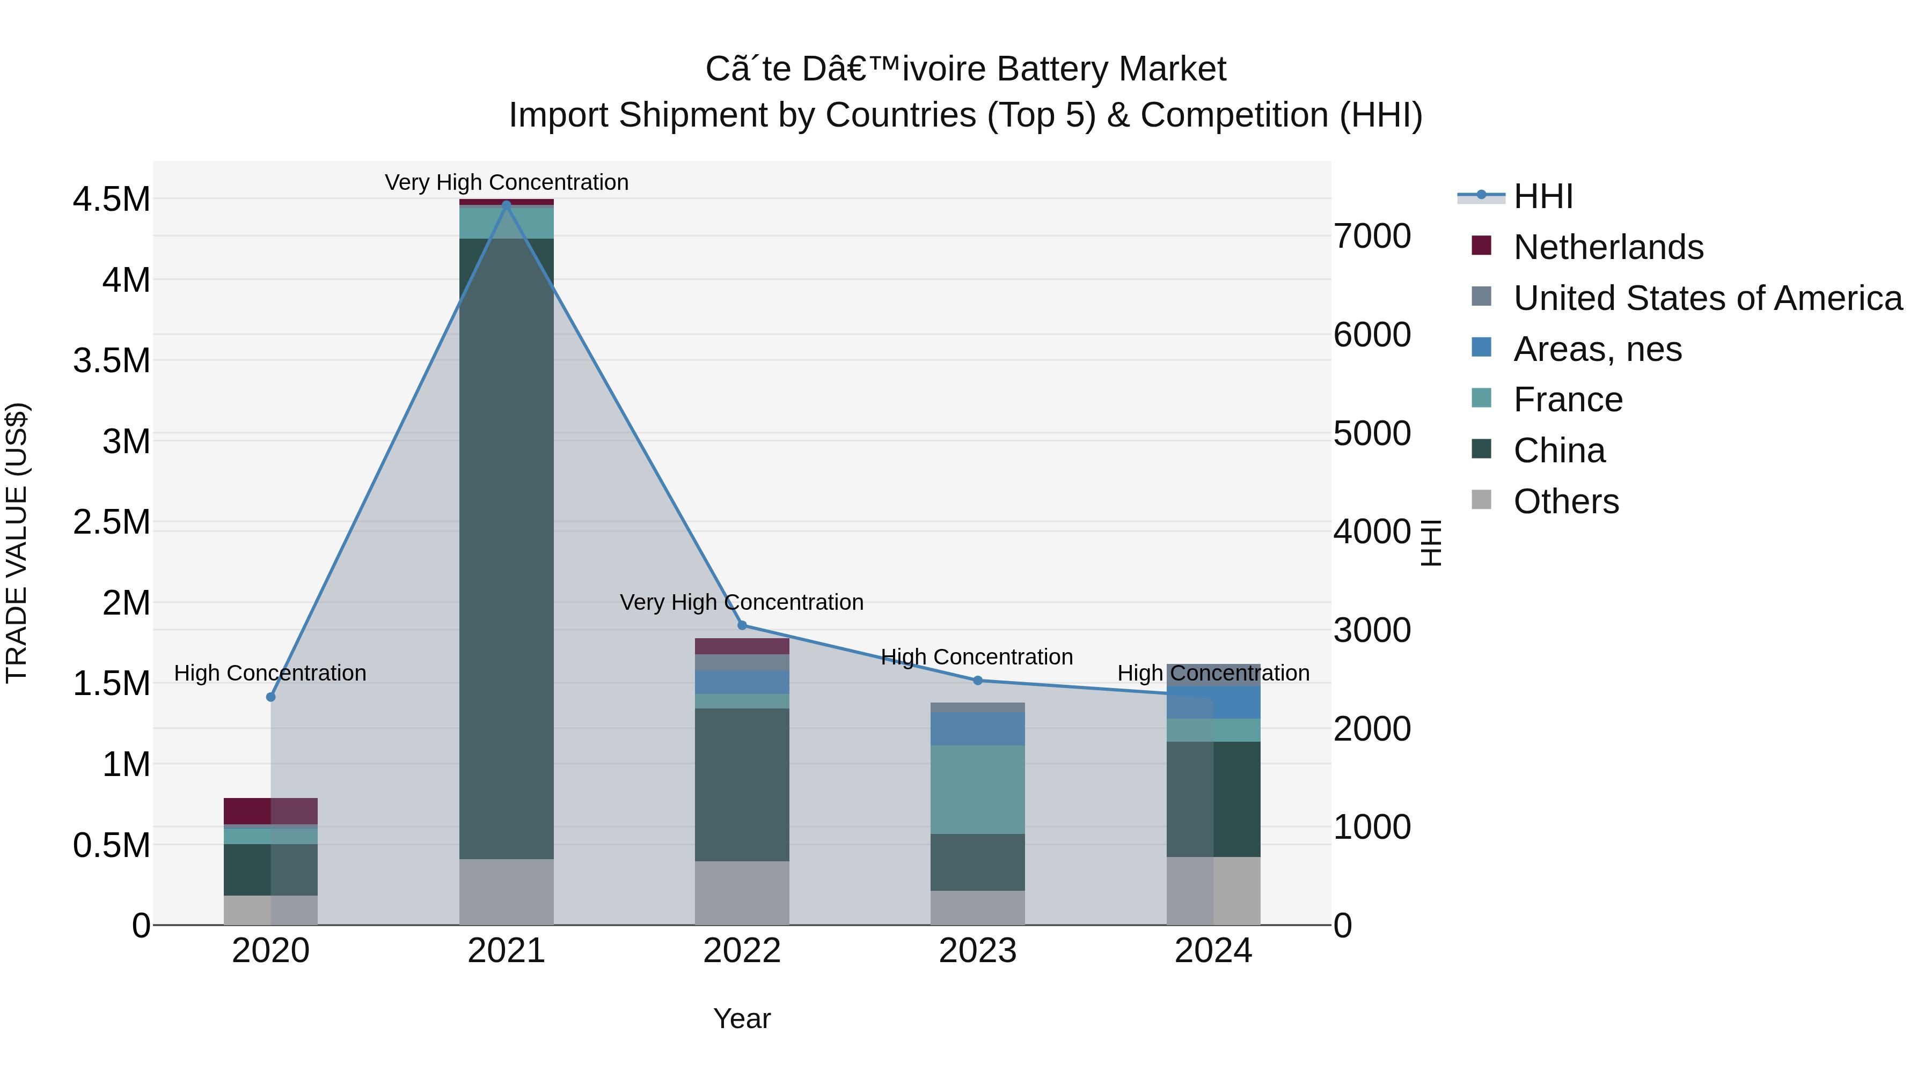
Task: Click the 2023 'High Concentration' annotation
Action: coord(977,656)
